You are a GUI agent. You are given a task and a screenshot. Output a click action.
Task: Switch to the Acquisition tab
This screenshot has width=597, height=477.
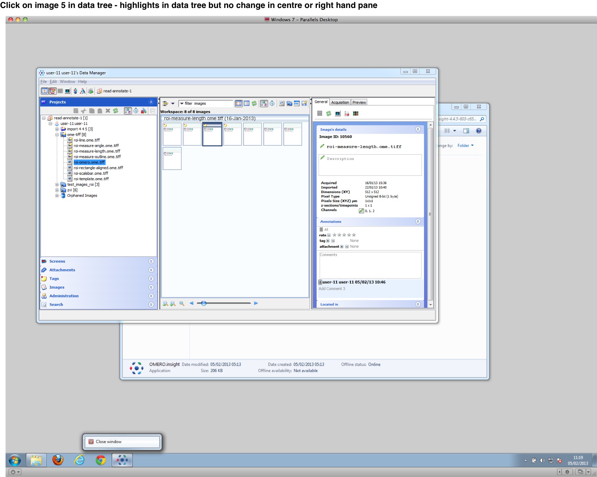coord(340,102)
